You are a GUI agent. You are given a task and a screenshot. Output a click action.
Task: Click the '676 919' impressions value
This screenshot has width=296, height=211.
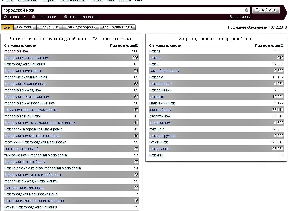tap(277, 142)
